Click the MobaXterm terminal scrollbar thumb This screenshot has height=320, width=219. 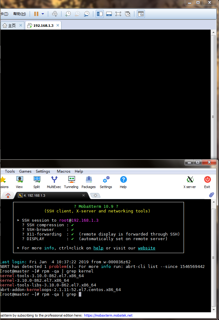click(214, 257)
